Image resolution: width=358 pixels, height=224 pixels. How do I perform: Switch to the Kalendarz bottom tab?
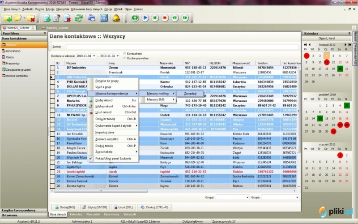[76, 215]
